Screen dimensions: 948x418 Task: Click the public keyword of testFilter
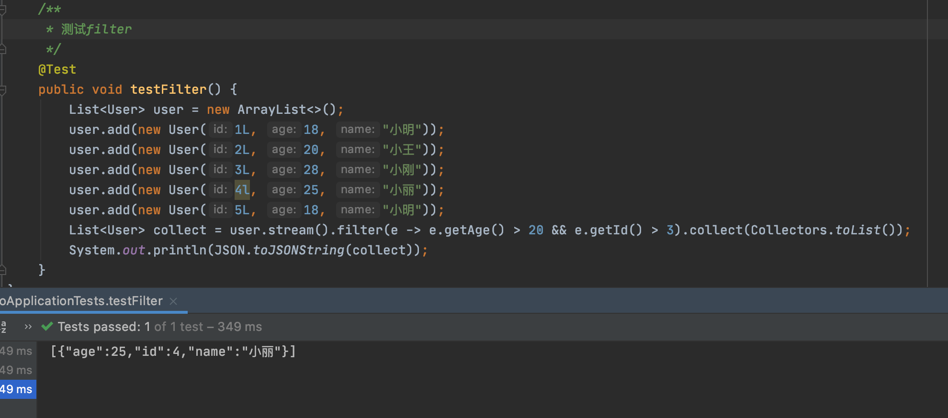tap(61, 89)
